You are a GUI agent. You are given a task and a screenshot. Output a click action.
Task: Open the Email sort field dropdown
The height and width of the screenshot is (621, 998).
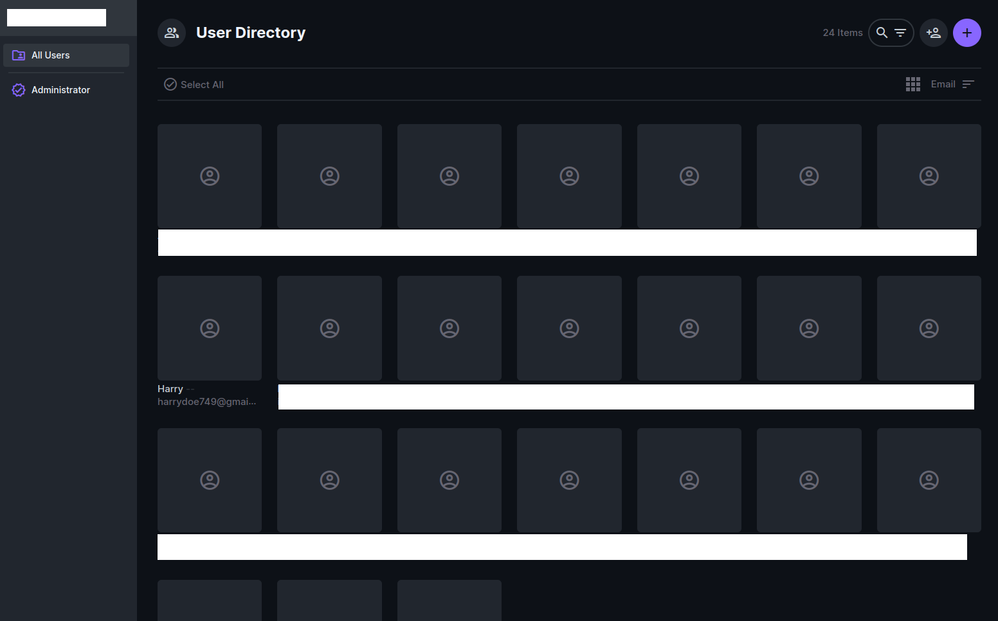(943, 84)
